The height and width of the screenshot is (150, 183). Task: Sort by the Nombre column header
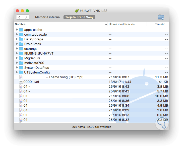(20, 24)
